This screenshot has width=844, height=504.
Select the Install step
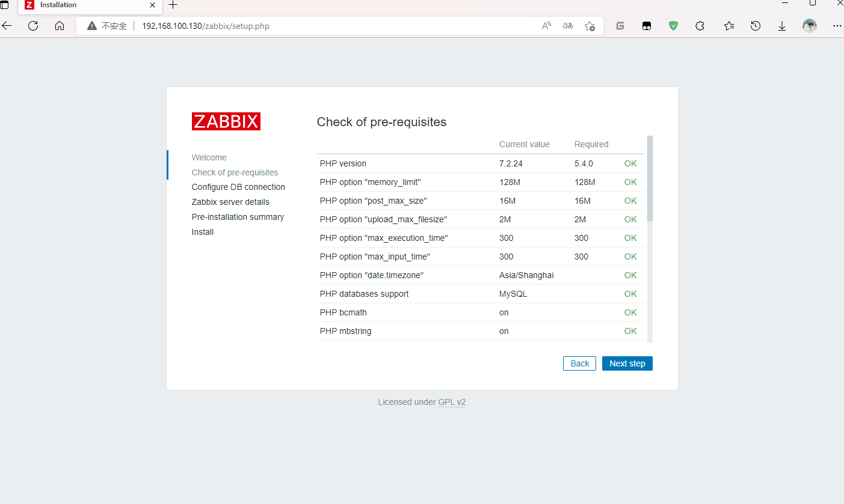(x=203, y=232)
